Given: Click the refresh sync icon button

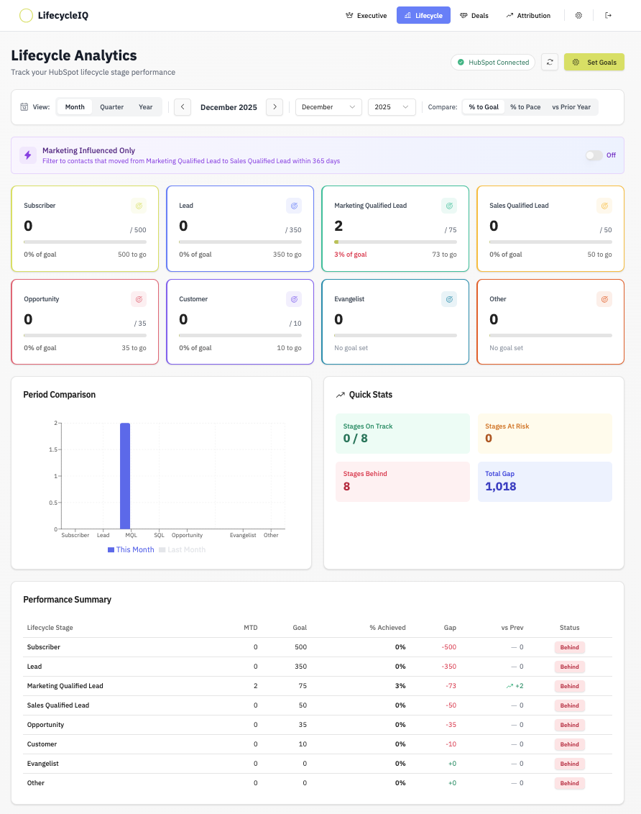Looking at the screenshot, I should pyautogui.click(x=550, y=63).
